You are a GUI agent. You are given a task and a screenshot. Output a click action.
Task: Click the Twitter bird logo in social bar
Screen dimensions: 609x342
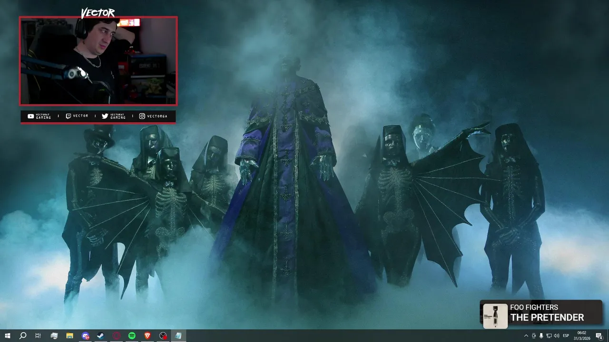click(x=105, y=116)
